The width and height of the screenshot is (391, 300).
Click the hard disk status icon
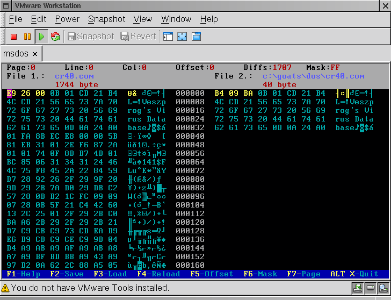tap(370, 288)
